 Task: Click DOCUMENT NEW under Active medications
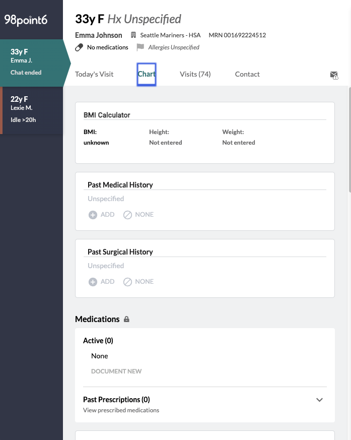pos(116,371)
